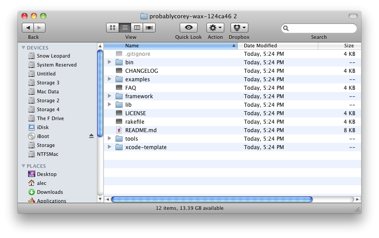Select the framework folder row
379x238 pixels.
click(232, 96)
